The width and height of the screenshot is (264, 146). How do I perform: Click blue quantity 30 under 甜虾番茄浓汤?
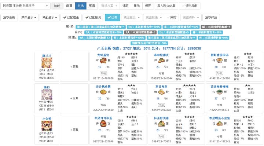click(x=216, y=67)
